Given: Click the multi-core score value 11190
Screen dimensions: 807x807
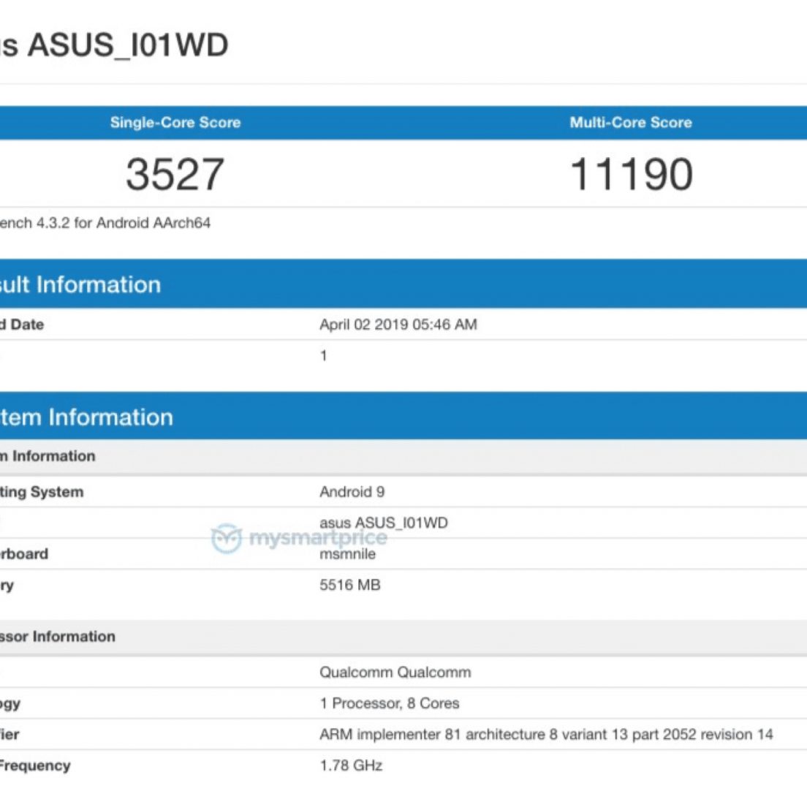Looking at the screenshot, I should (631, 175).
